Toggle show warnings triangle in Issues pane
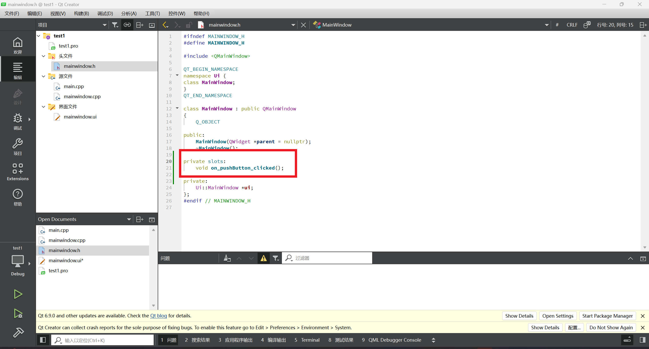 click(x=264, y=258)
